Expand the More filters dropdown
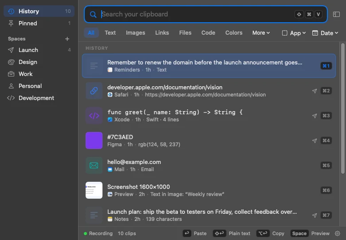The height and width of the screenshot is (240, 346). tap(261, 33)
